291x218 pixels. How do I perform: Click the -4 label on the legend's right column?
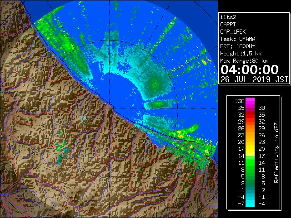click(261, 204)
